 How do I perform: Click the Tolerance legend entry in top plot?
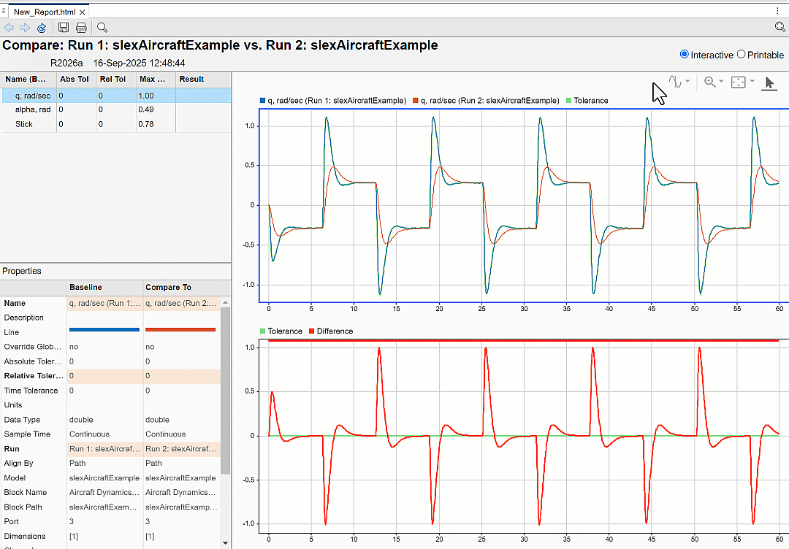(587, 101)
